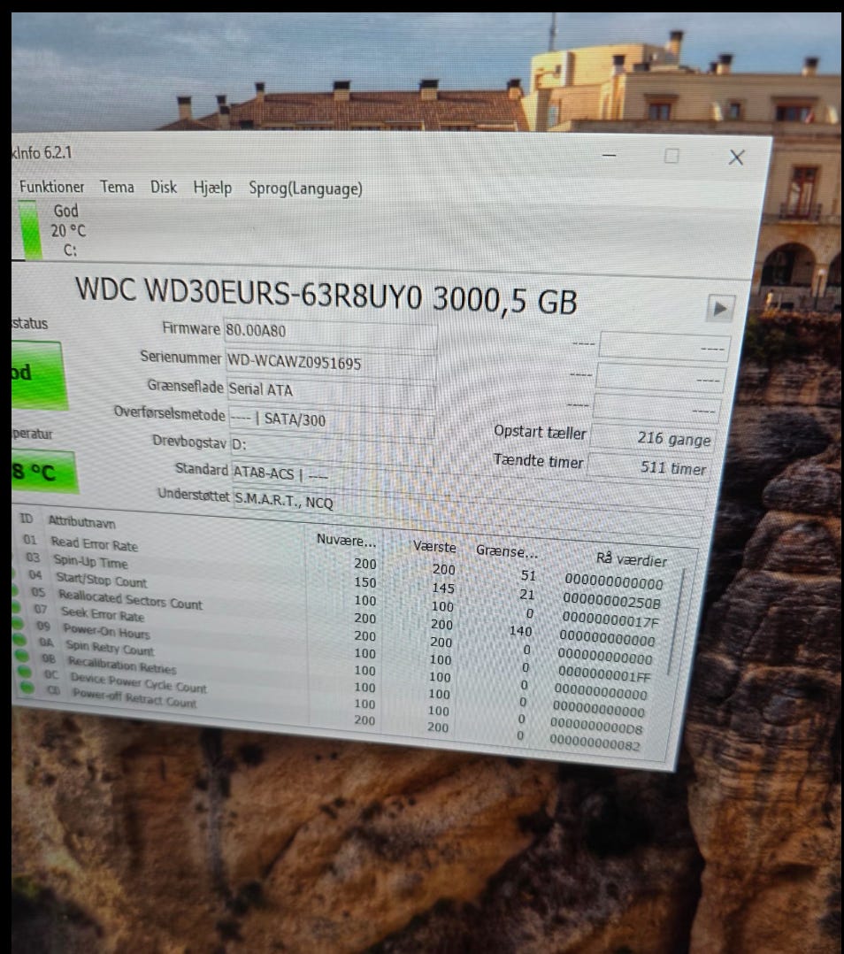This screenshot has height=954, width=844.
Task: Click the green health status button
Action: [x=38, y=373]
